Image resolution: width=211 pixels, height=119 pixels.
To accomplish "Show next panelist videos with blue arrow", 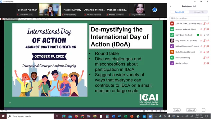I will (155, 10).
